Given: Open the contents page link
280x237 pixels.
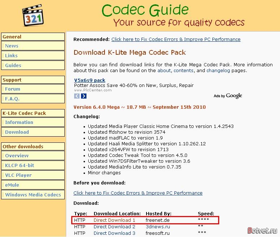Looking at the screenshot, I should [x=183, y=70].
